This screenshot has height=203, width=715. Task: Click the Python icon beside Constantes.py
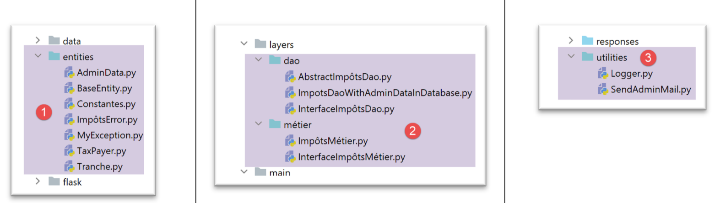[70, 104]
